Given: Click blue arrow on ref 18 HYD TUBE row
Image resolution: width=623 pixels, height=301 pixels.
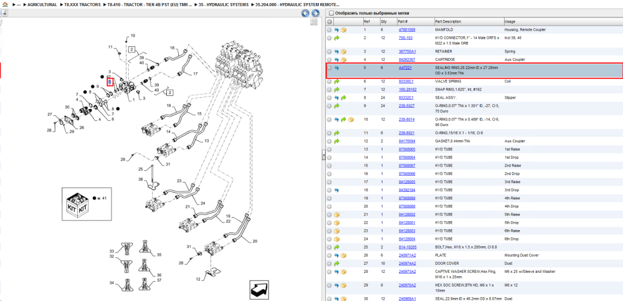Looking at the screenshot, I should coord(336,190).
